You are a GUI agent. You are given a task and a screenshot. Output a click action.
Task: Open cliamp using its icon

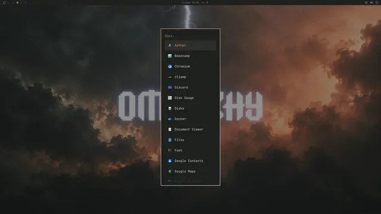[x=170, y=77]
